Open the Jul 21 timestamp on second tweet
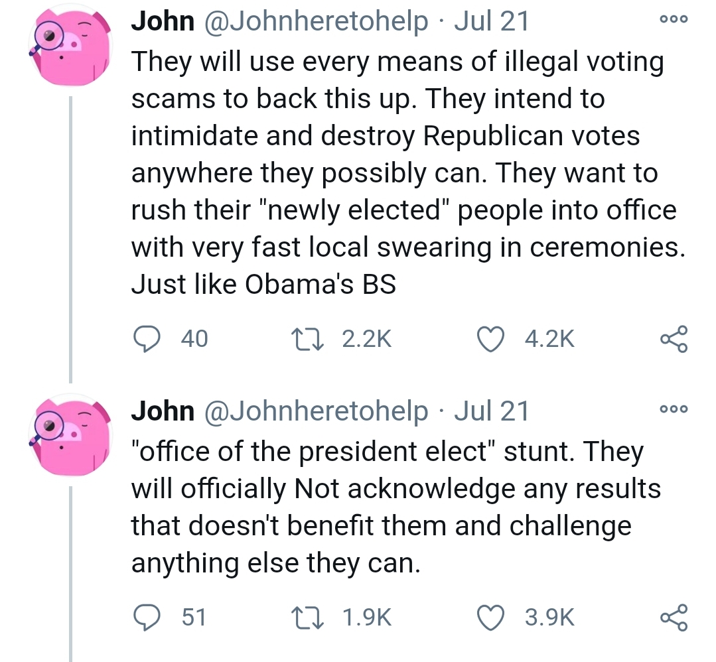The height and width of the screenshot is (662, 716). (492, 411)
